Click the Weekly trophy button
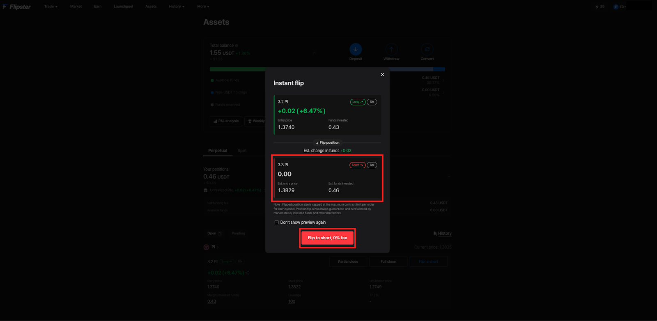657x321 pixels. pyautogui.click(x=256, y=121)
